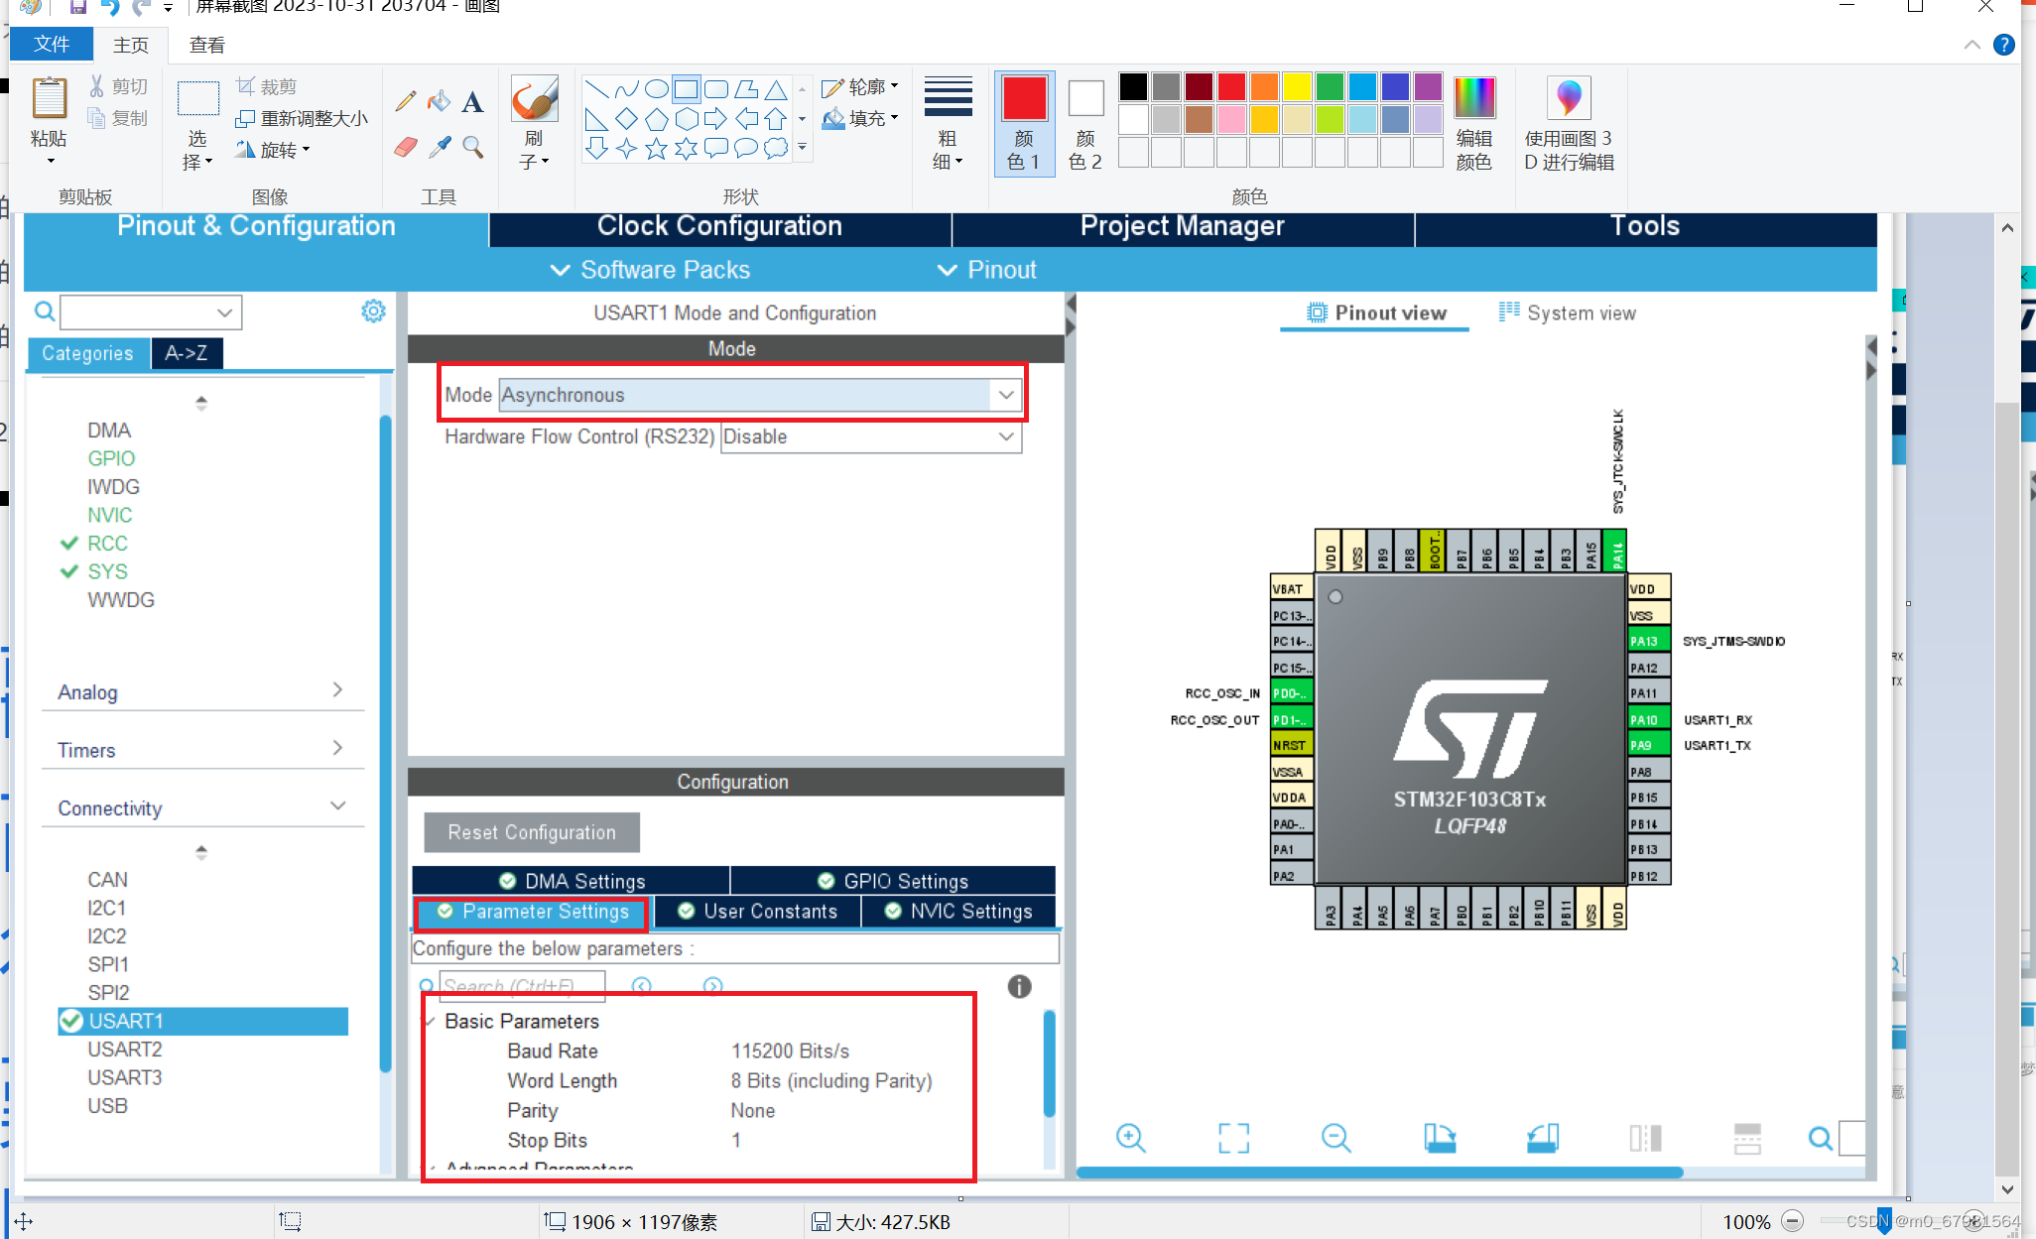Click the zoom out icon under pinout view
The width and height of the screenshot is (2036, 1239).
(1336, 1138)
